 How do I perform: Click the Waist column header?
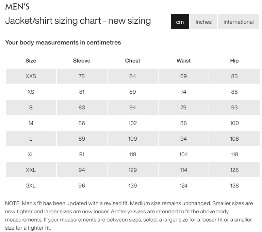point(183,61)
